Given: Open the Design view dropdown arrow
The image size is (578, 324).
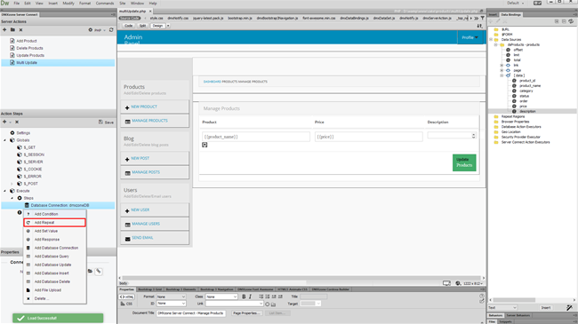Looking at the screenshot, I should 168,26.
